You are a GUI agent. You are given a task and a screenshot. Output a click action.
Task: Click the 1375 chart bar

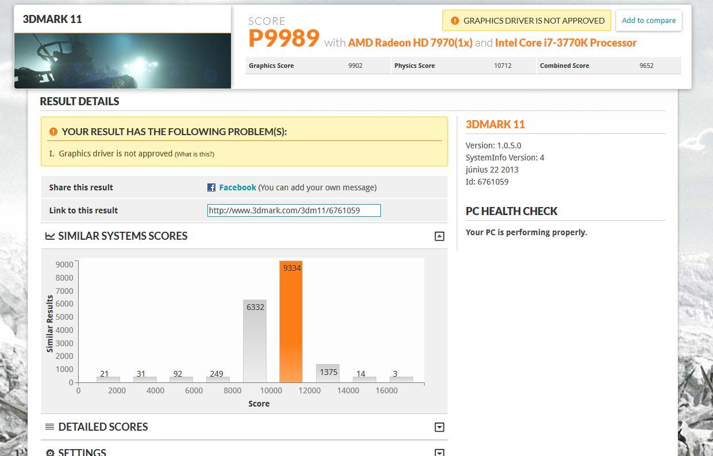[327, 373]
